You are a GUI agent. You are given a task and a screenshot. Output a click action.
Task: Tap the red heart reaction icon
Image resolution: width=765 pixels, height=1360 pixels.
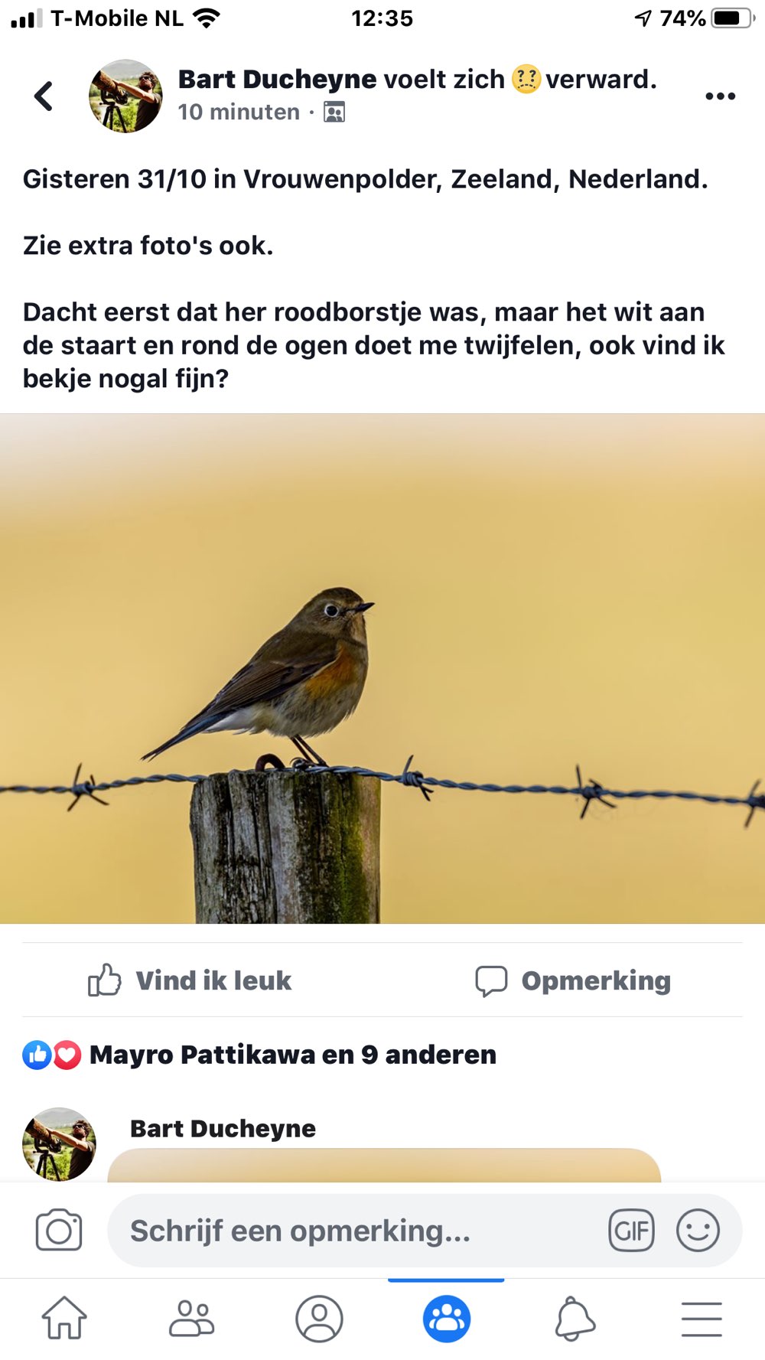[67, 1055]
